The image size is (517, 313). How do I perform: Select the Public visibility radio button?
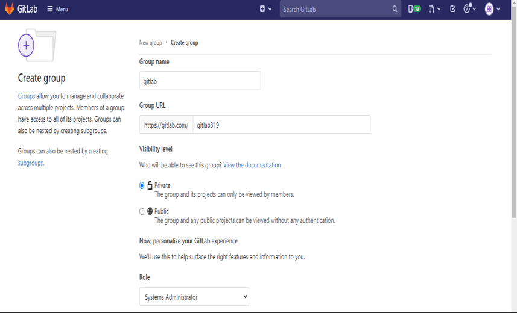click(142, 211)
